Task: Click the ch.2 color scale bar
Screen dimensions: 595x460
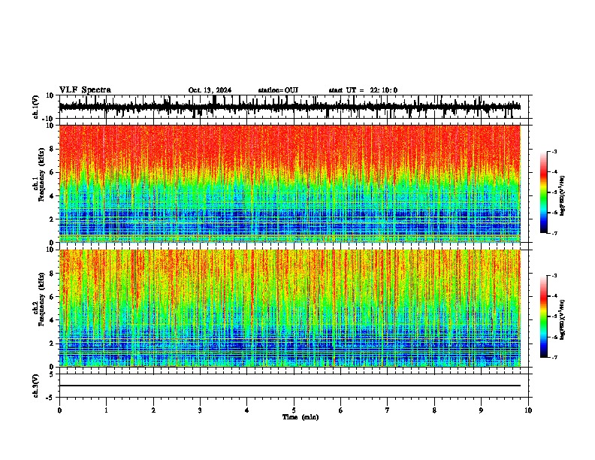Action: click(x=544, y=316)
